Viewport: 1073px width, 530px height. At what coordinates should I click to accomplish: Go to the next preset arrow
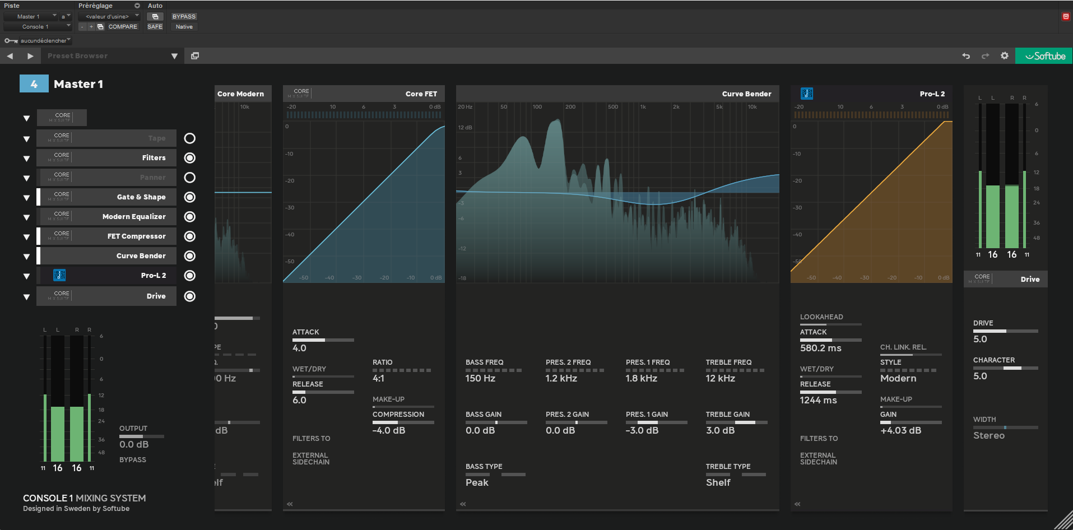tap(30, 56)
